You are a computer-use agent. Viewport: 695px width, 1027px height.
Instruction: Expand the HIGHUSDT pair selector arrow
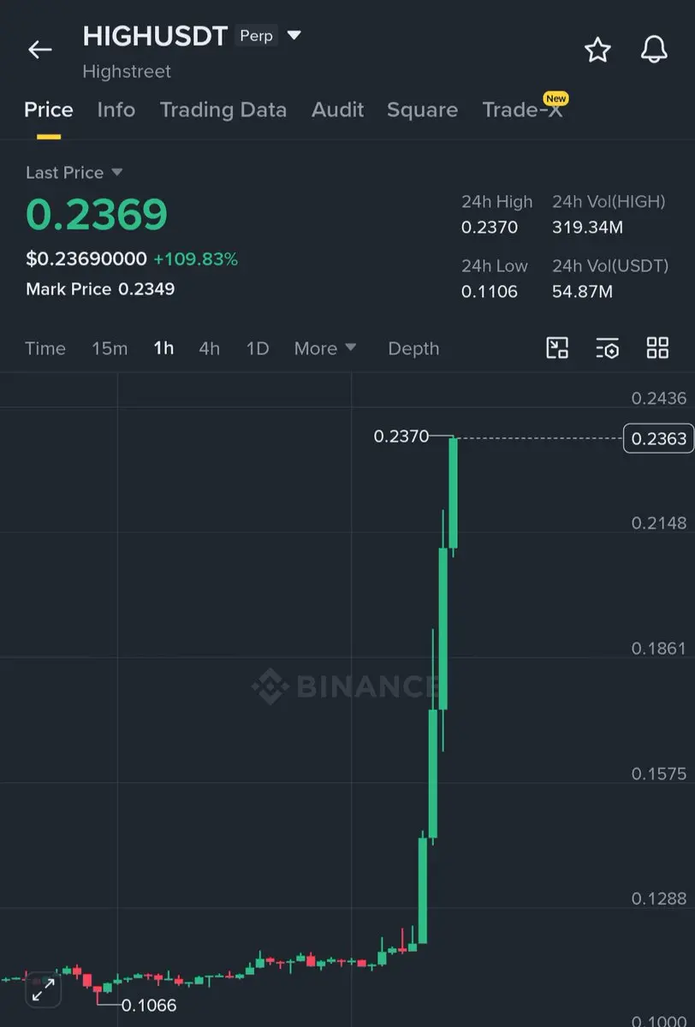pyautogui.click(x=294, y=36)
